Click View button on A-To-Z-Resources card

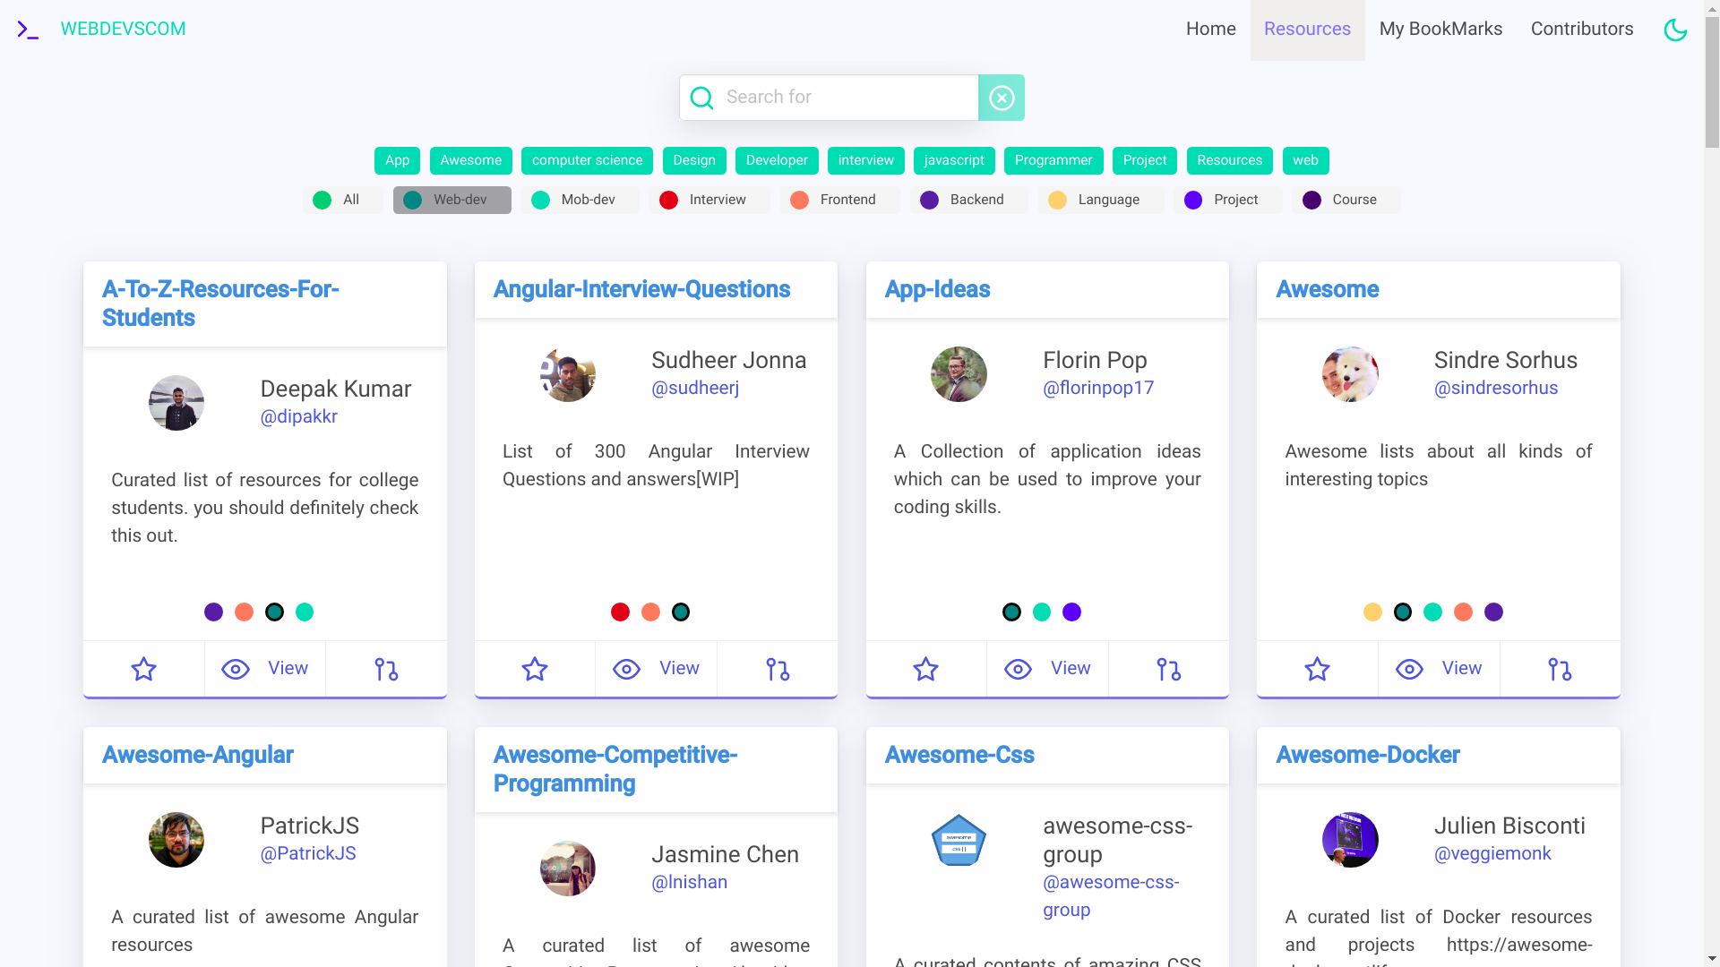pyautogui.click(x=263, y=668)
